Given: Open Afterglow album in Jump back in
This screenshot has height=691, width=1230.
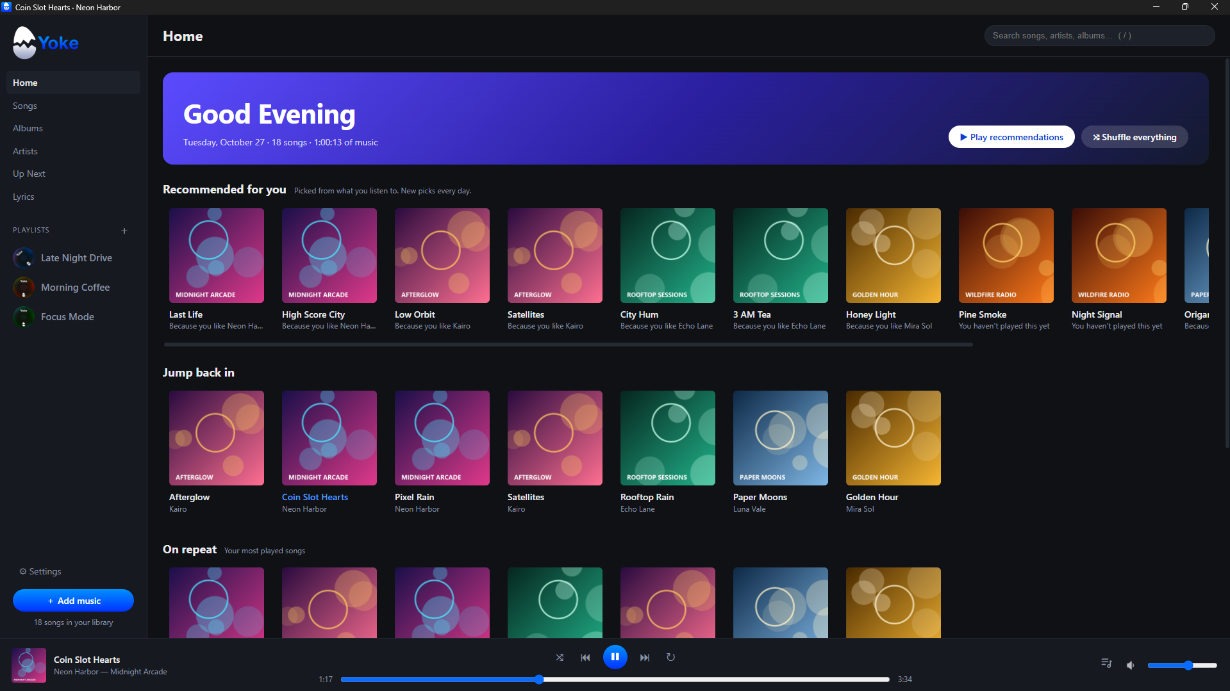Looking at the screenshot, I should (217, 438).
